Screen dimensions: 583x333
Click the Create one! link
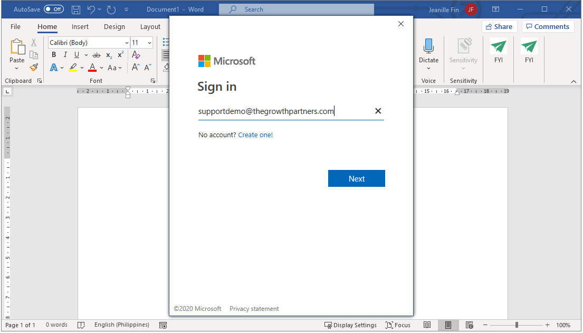(255, 135)
